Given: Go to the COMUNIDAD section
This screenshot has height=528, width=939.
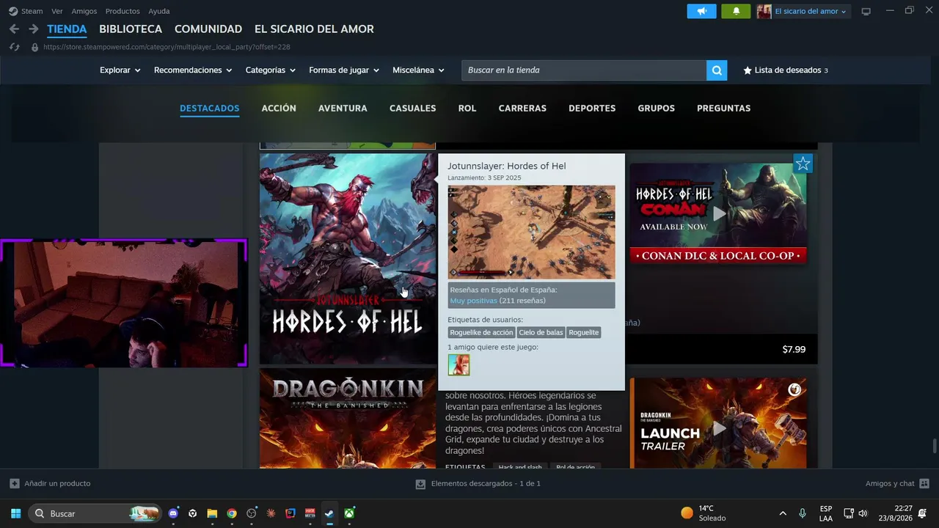Looking at the screenshot, I should (x=208, y=29).
